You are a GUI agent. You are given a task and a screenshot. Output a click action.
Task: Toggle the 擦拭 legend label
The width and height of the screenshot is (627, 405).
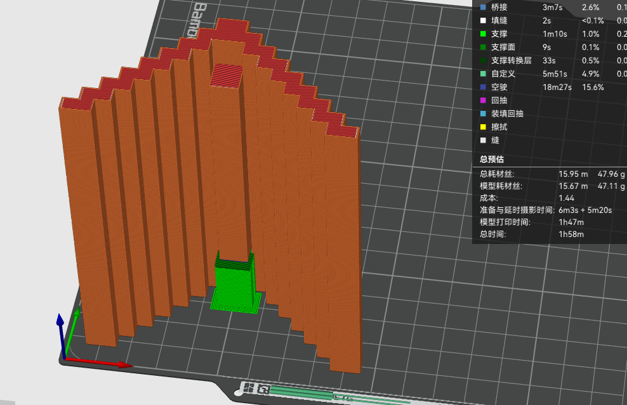coord(499,127)
